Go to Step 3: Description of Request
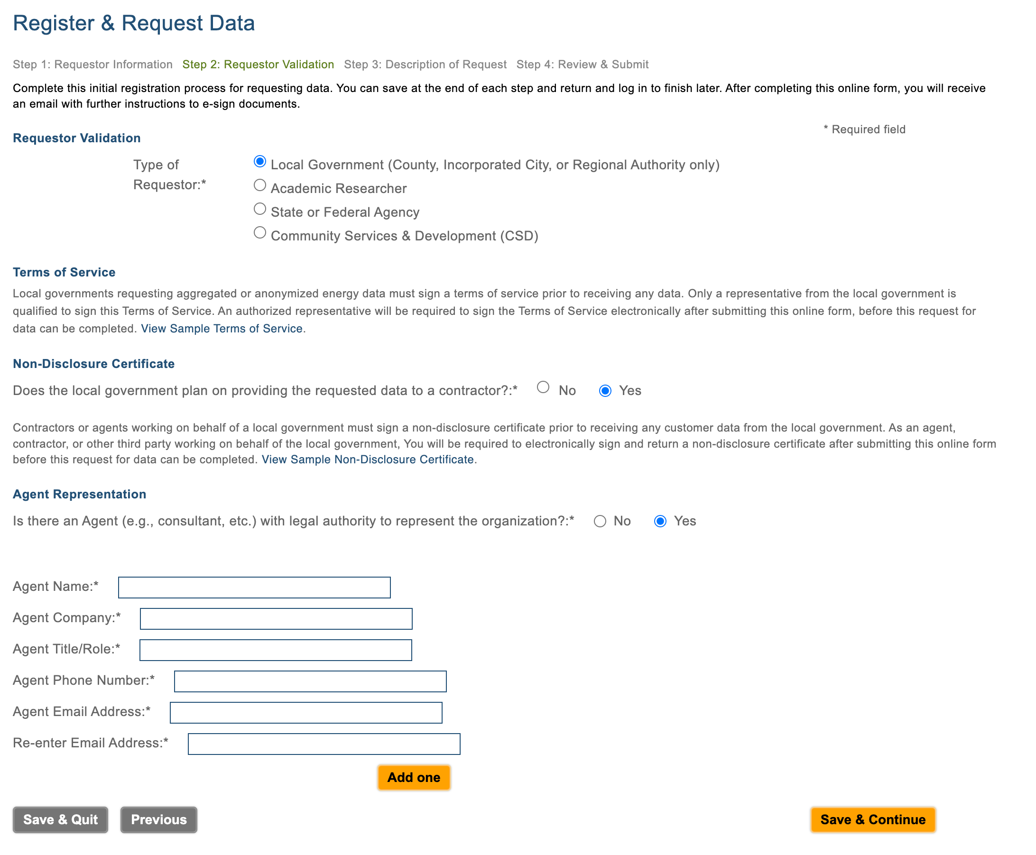This screenshot has height=855, width=1036. click(x=425, y=64)
